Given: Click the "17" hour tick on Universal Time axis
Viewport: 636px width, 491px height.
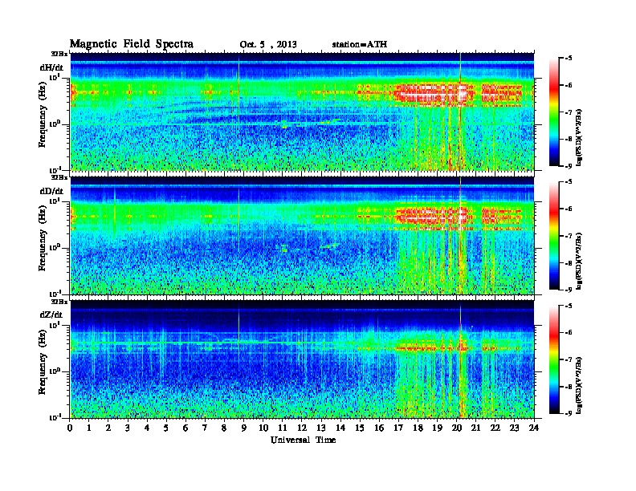Looking at the screenshot, I should pos(399,428).
